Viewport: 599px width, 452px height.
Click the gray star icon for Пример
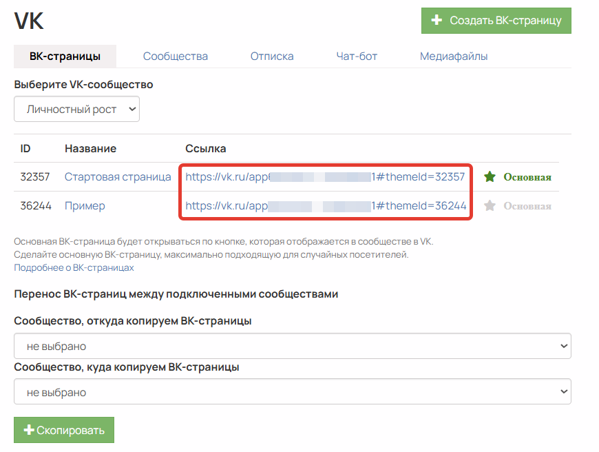tap(490, 206)
